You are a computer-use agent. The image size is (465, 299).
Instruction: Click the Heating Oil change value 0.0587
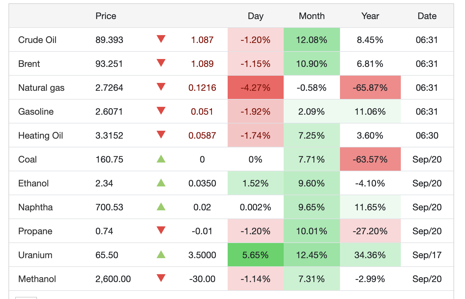coord(202,135)
